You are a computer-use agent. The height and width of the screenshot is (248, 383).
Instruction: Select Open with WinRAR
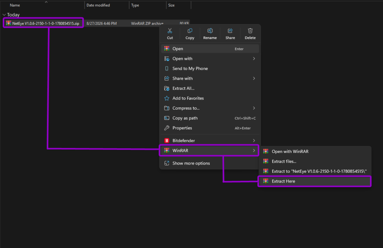(315, 151)
